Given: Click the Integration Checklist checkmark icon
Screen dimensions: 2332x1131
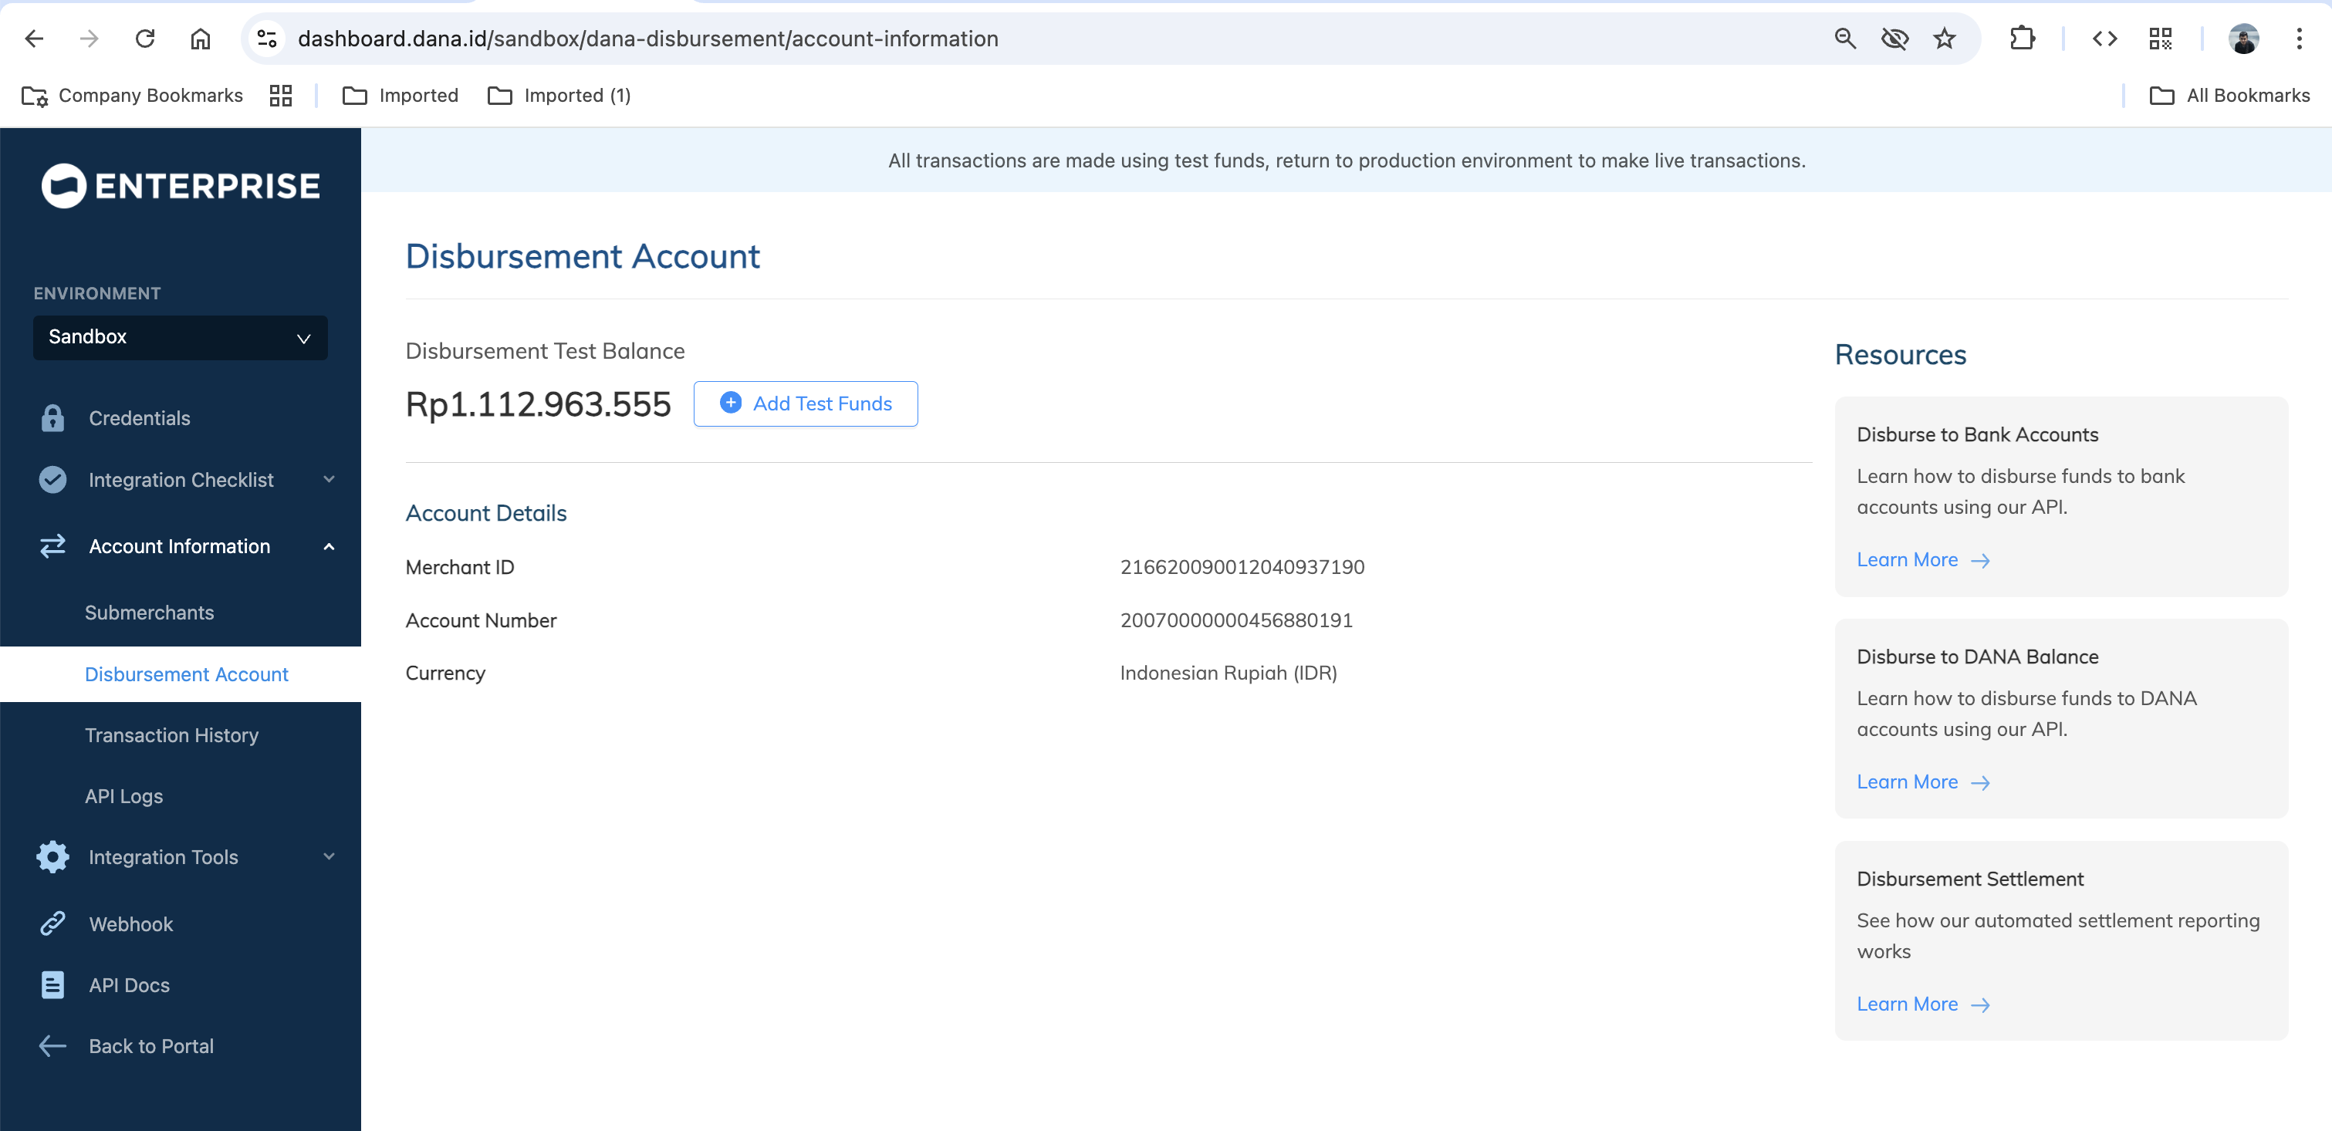Looking at the screenshot, I should (52, 480).
